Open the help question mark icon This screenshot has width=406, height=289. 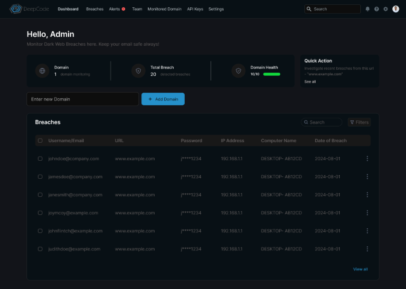coord(377,9)
